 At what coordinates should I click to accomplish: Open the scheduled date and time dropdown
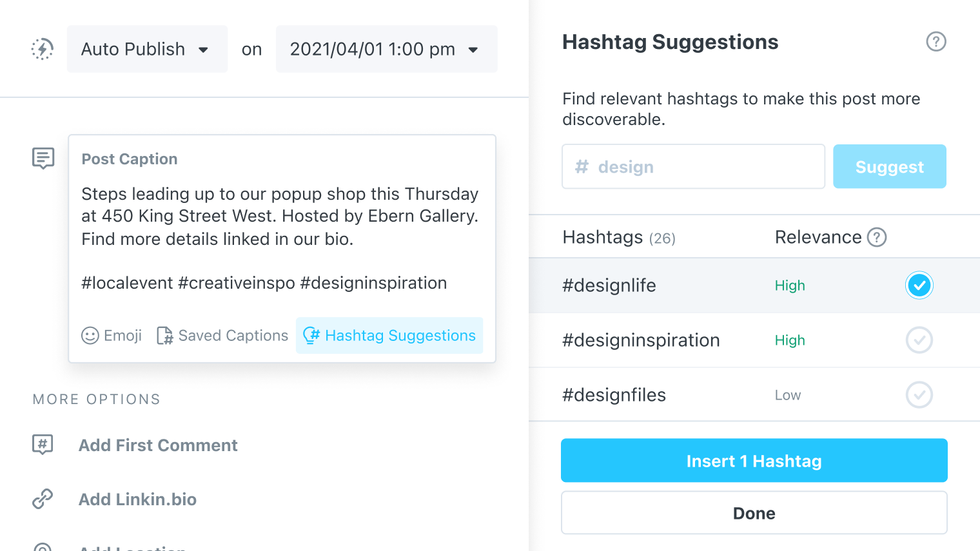[x=386, y=49]
